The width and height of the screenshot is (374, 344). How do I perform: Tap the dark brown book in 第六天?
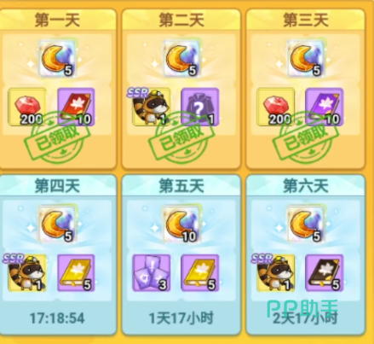point(325,273)
